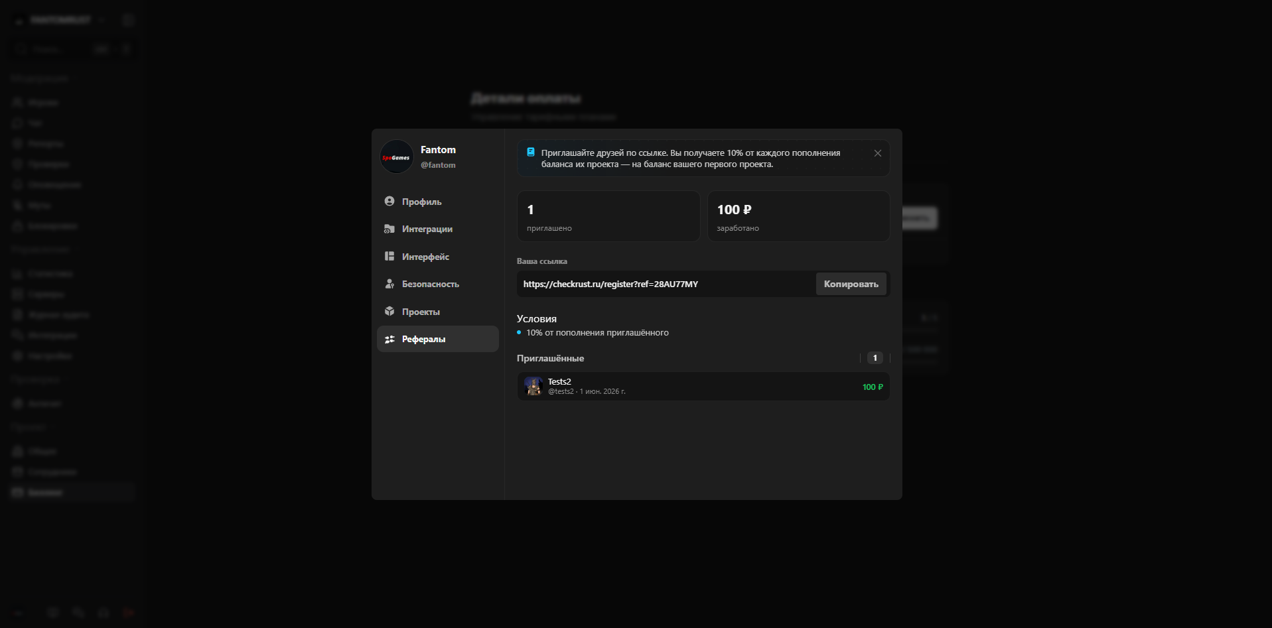Click the Проекты cube icon
1272x628 pixels.
[x=389, y=311]
